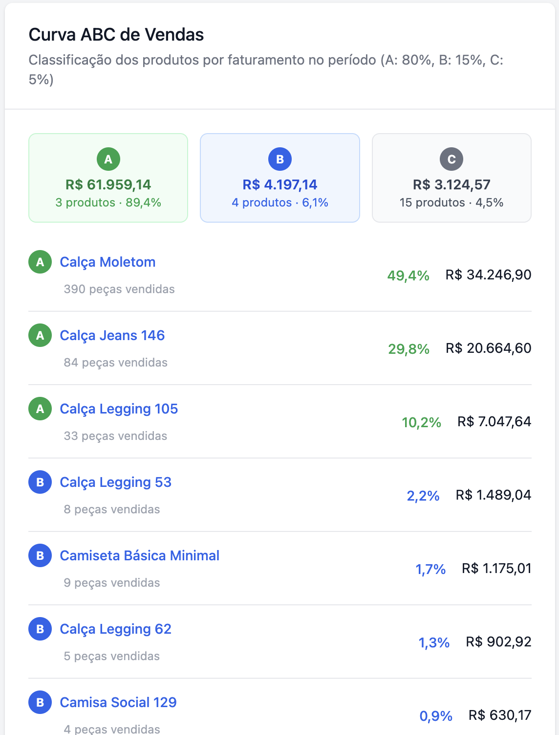Image resolution: width=559 pixels, height=735 pixels.
Task: Open the Calça Moletom product link
Action: [x=107, y=262]
